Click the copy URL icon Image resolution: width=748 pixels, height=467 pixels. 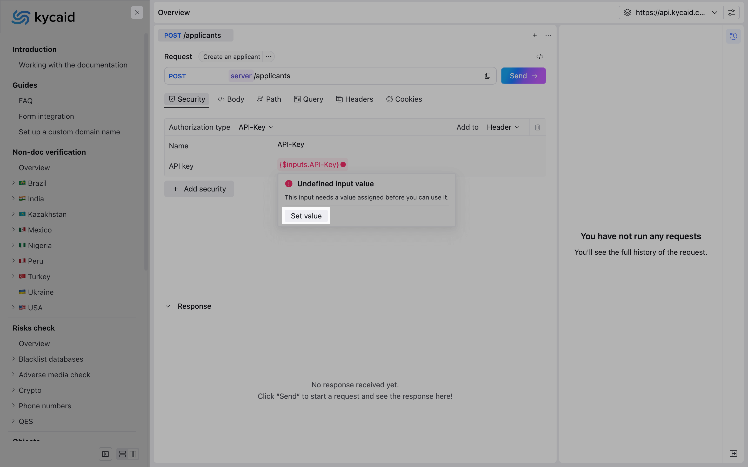point(487,76)
